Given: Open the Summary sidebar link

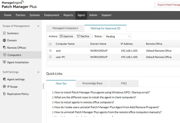Looking at the screenshot, I should point(13,33).
